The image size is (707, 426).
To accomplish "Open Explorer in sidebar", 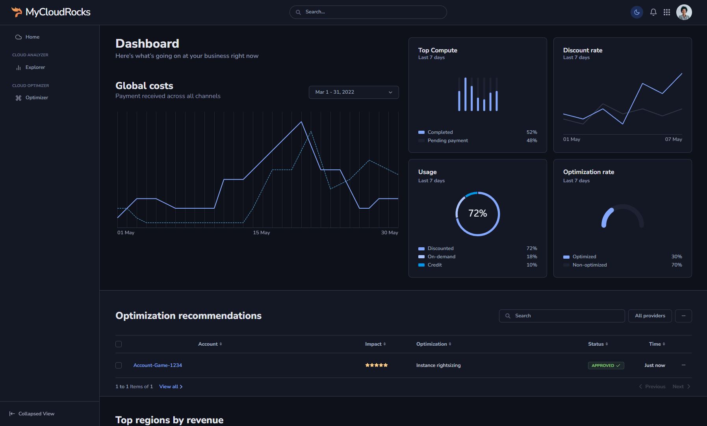I will [x=35, y=67].
